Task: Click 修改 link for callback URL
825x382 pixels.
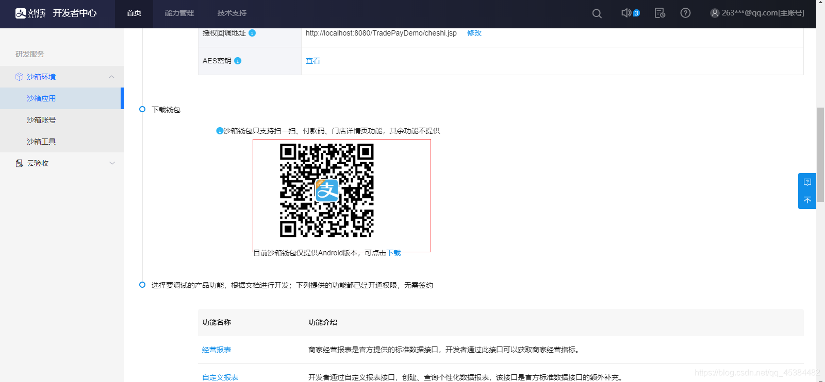Action: (x=474, y=33)
